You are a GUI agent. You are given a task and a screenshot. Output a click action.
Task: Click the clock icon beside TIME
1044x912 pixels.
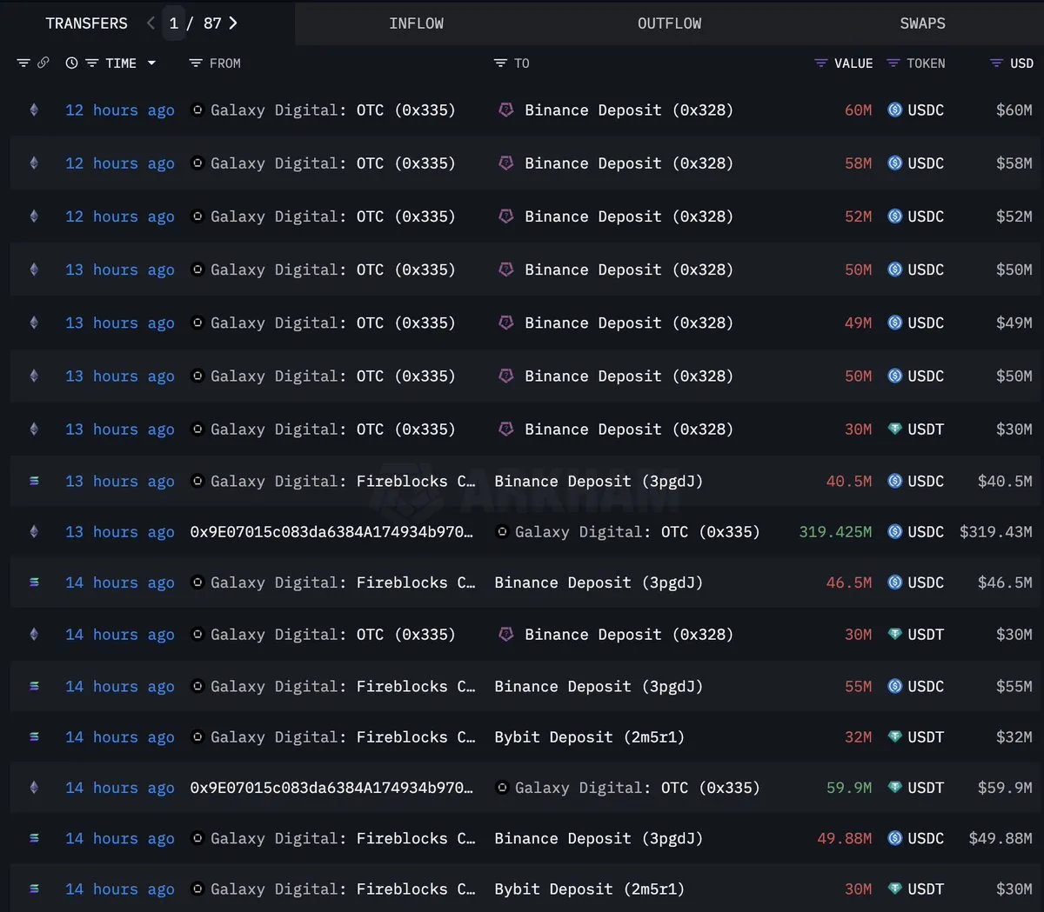pos(71,63)
